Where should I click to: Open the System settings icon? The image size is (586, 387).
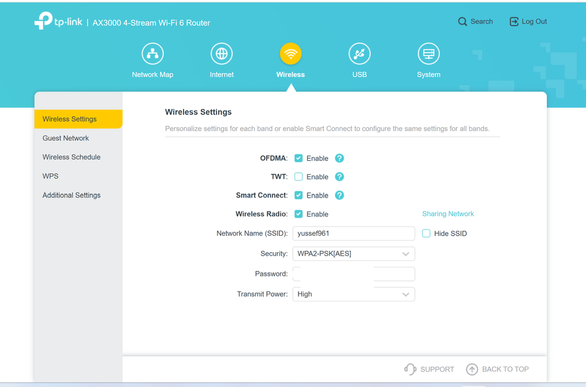[x=428, y=54]
